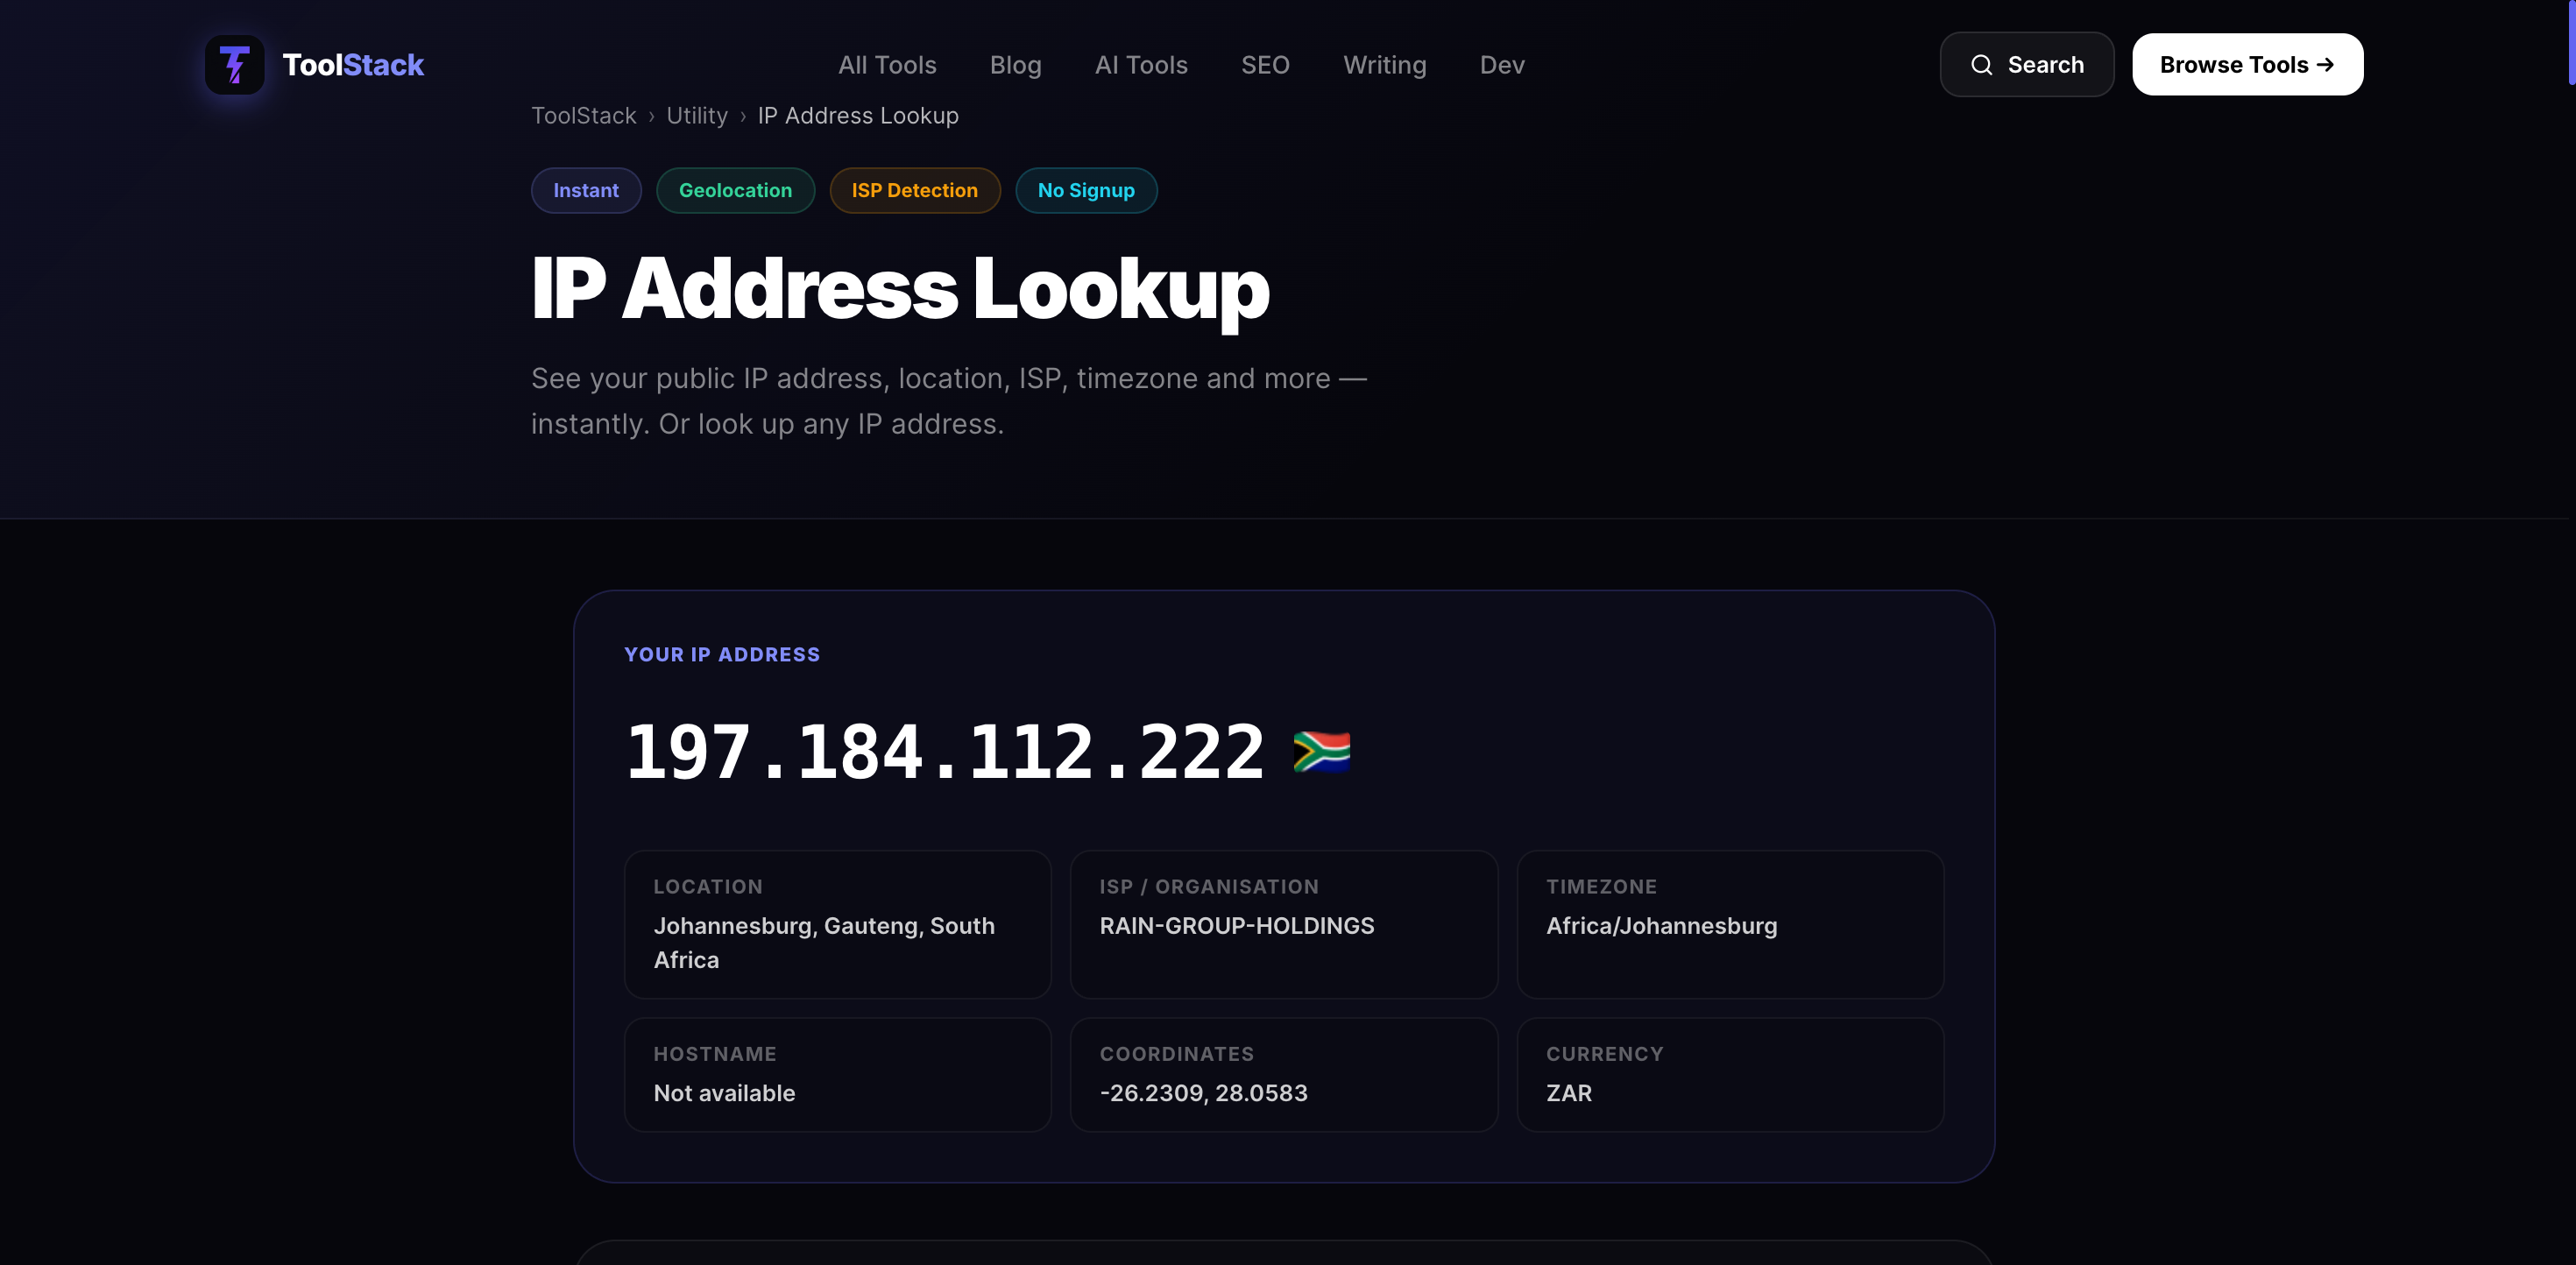Click the IP Address Lookup heading
The image size is (2576, 1265).
[x=900, y=289]
